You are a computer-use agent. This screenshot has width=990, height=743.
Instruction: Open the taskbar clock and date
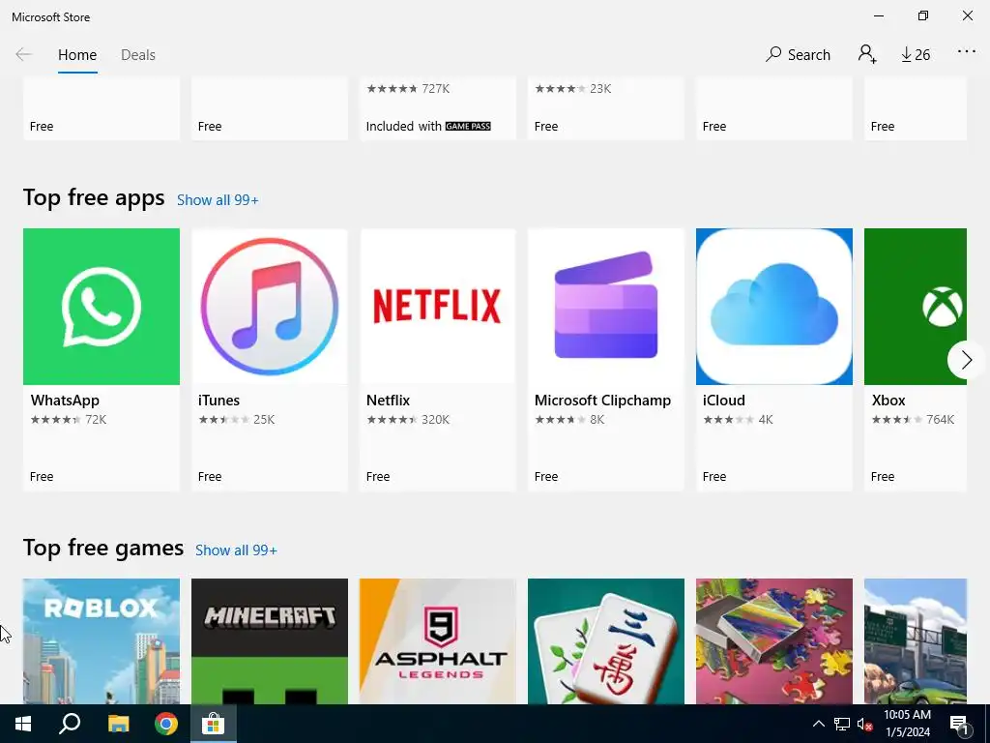point(907,724)
